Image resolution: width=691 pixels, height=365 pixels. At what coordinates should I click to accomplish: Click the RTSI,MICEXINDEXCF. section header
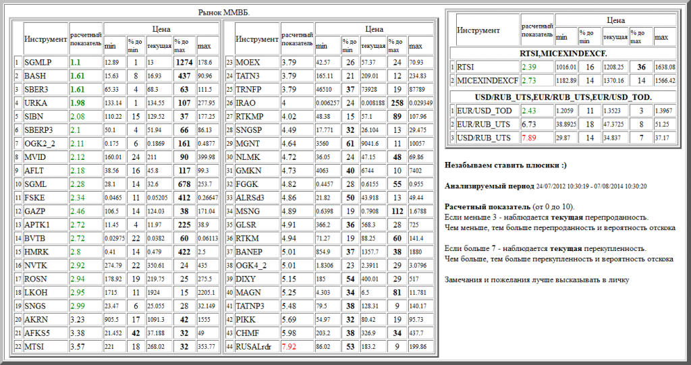point(563,53)
